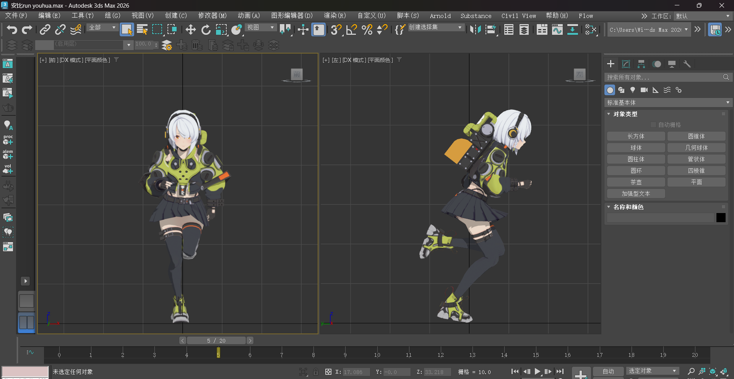Tick the 自动栅格 checkbox

[653, 125]
